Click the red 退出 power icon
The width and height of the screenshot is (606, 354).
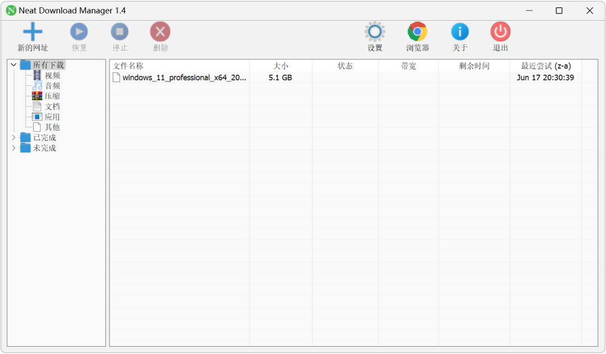(x=501, y=31)
